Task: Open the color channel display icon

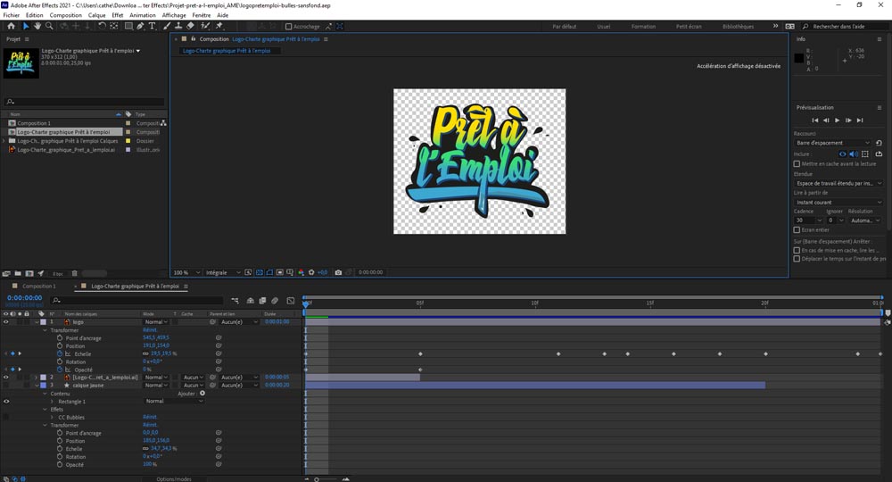Action: (301, 272)
